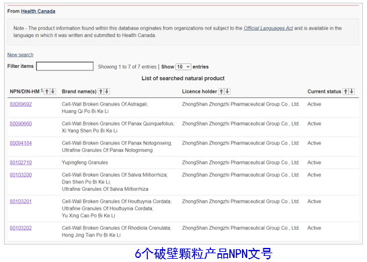Sort Licence holder column descending
Screen dimensions: 367x262
pos(227,91)
